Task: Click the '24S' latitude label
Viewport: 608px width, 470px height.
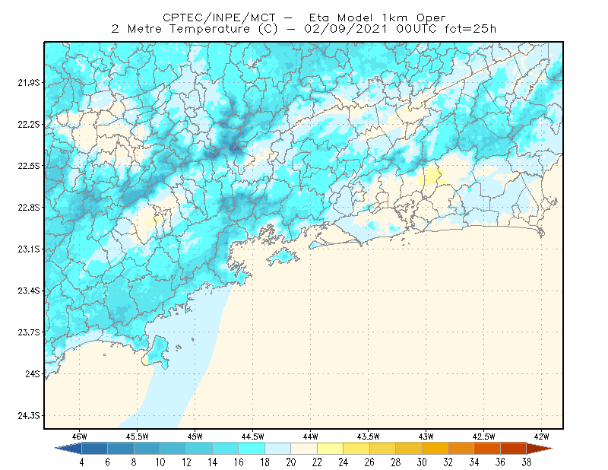Action: 33,373
